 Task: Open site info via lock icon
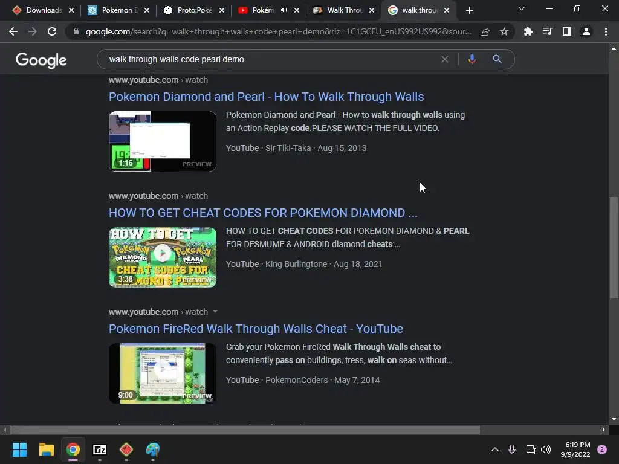point(76,31)
